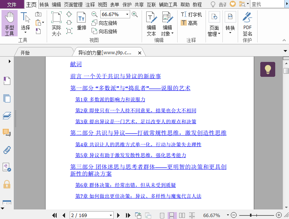Click the zoom out magnifier icon
289x219 pixels.
point(95,14)
